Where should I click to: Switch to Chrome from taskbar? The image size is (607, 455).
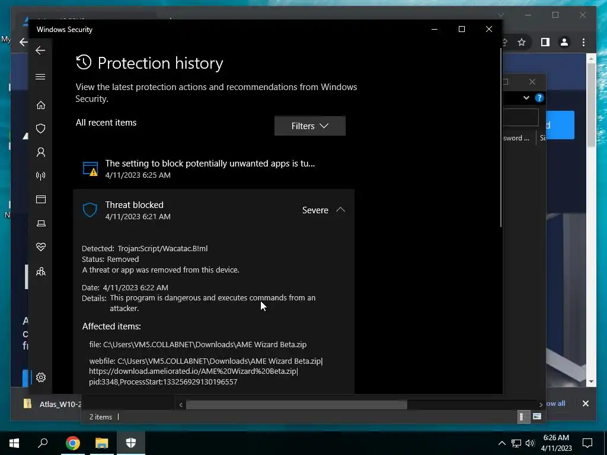click(x=73, y=443)
